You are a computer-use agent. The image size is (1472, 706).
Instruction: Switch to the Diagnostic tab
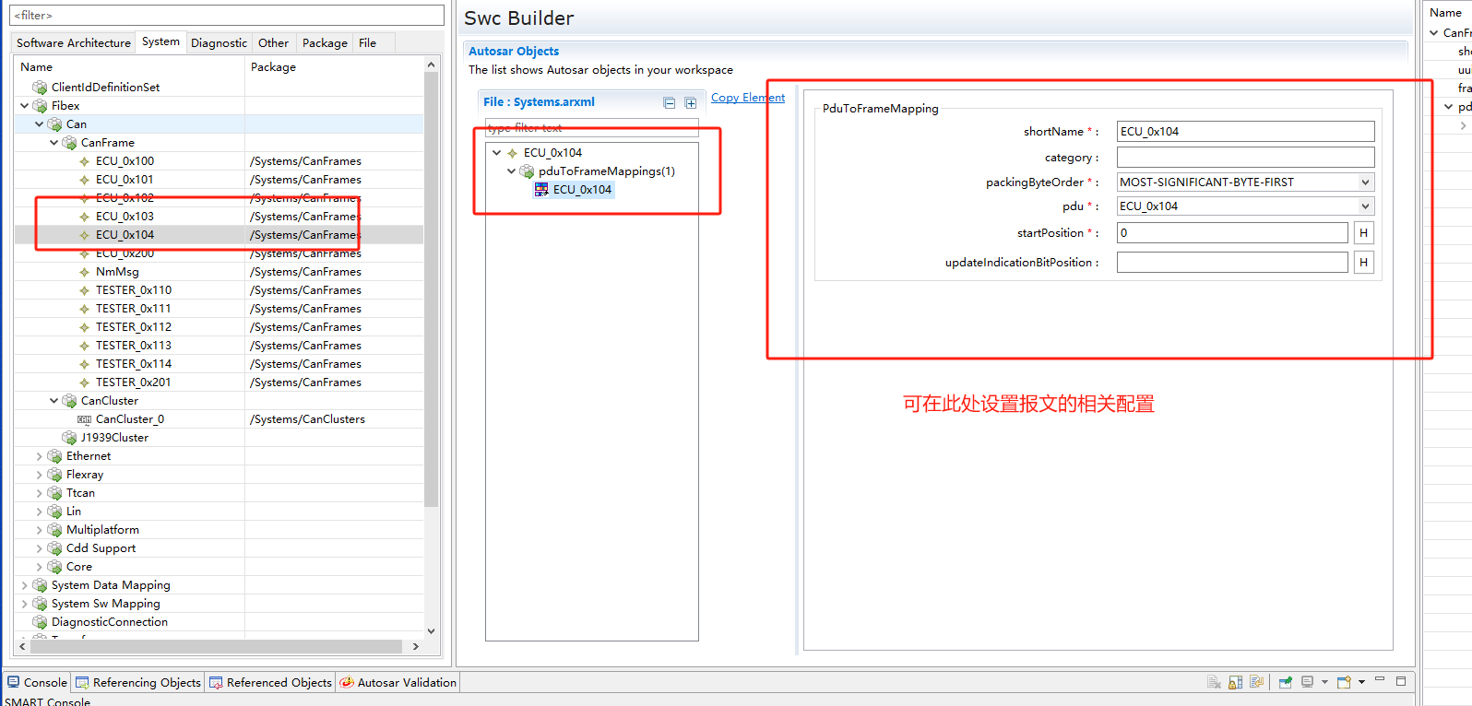tap(219, 43)
